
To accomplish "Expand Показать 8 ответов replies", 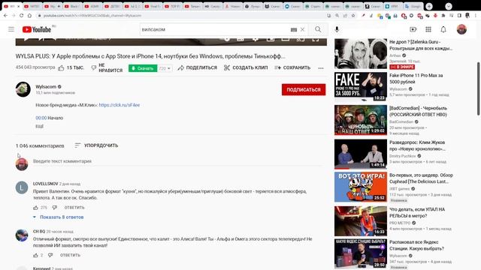I will (x=59, y=217).
